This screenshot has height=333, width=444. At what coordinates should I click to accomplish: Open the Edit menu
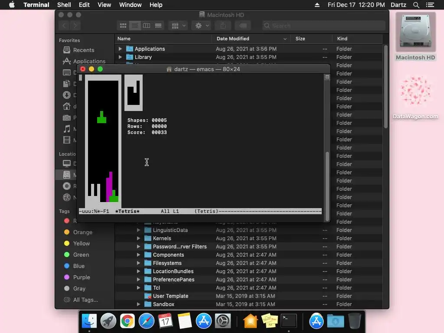(84, 5)
